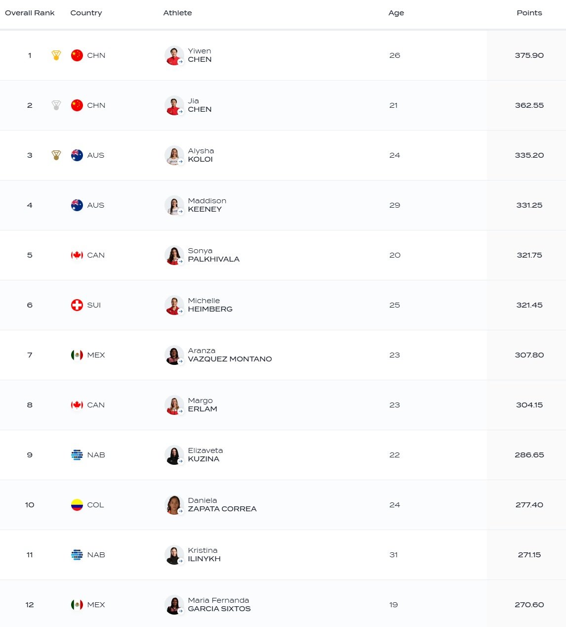
Task: Open Margo Erlam athlete link
Action: 202,405
